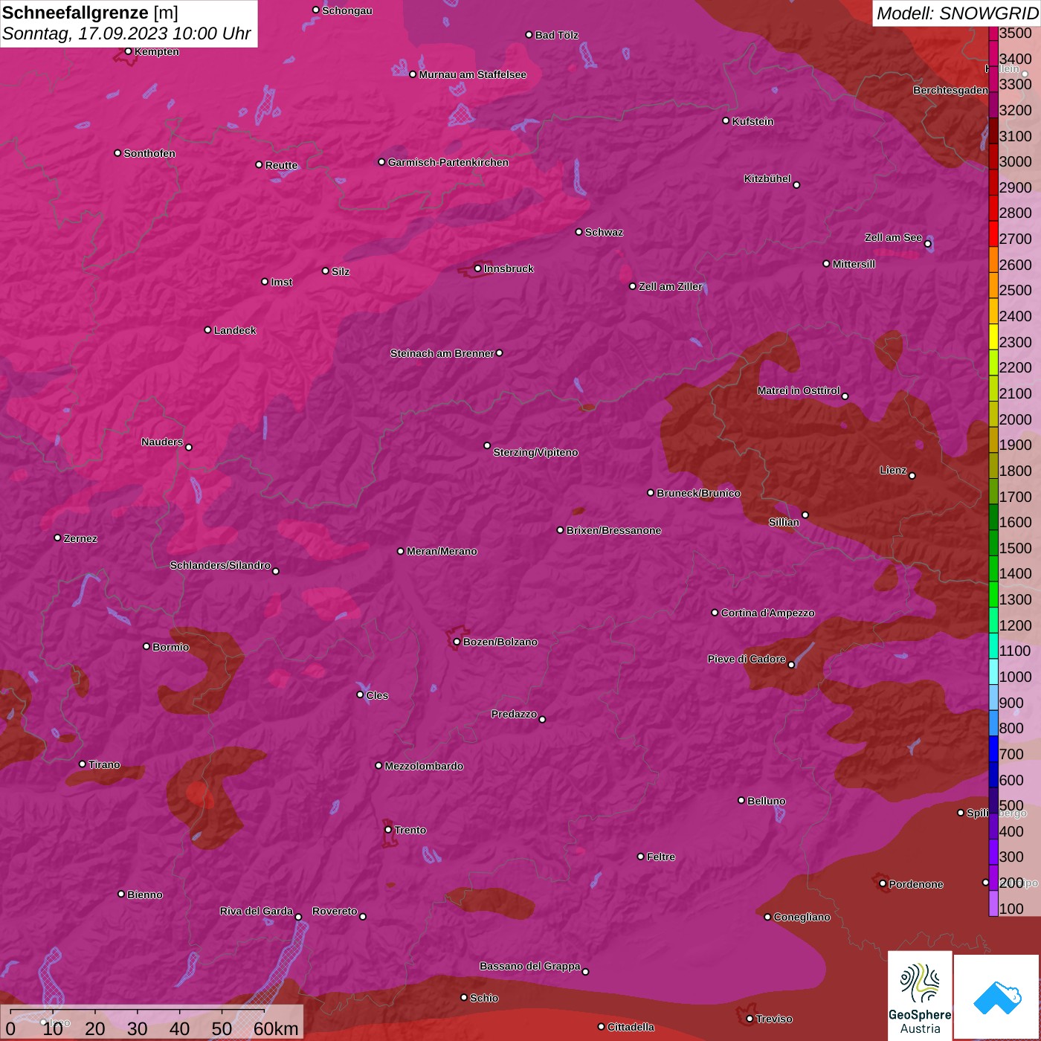Click the Trento city marker
This screenshot has width=1041, height=1041.
388,830
